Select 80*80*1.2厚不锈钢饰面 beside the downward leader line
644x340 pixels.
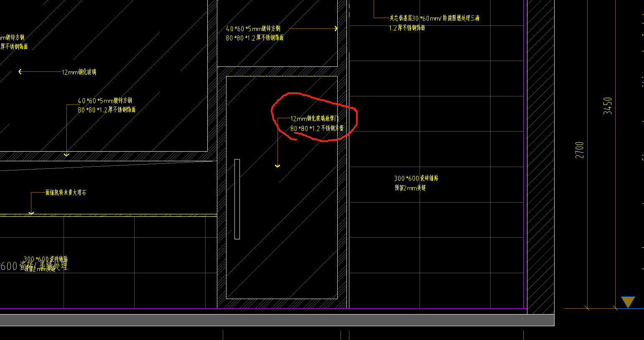point(107,110)
